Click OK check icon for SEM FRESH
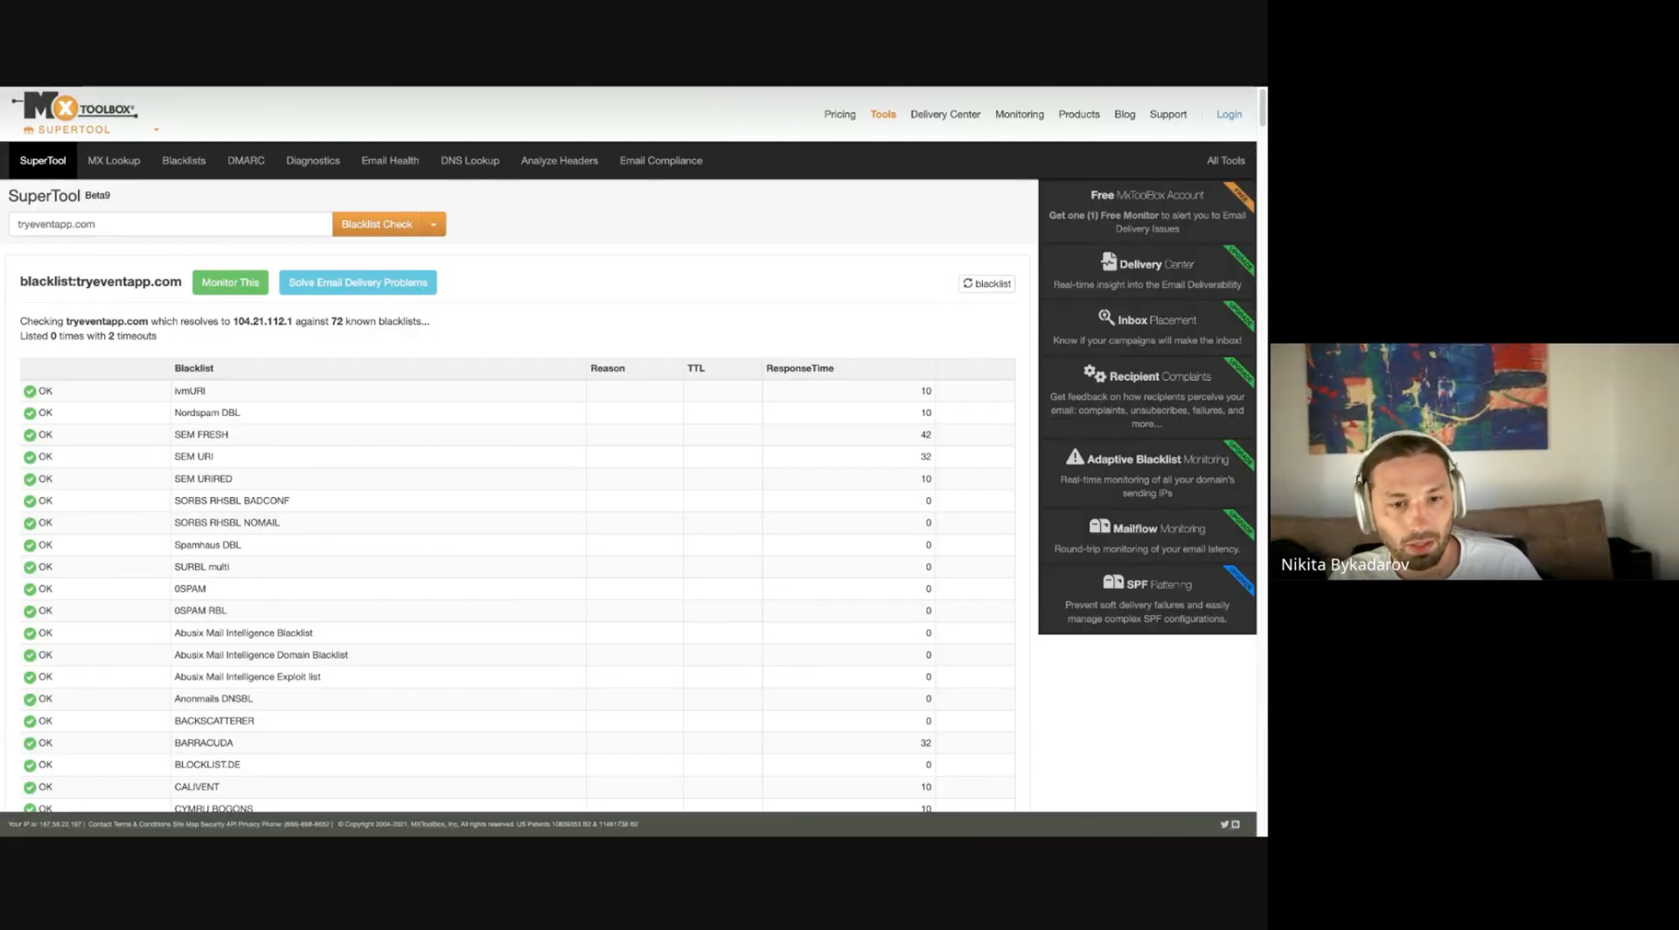This screenshot has width=1679, height=930. pyautogui.click(x=30, y=435)
